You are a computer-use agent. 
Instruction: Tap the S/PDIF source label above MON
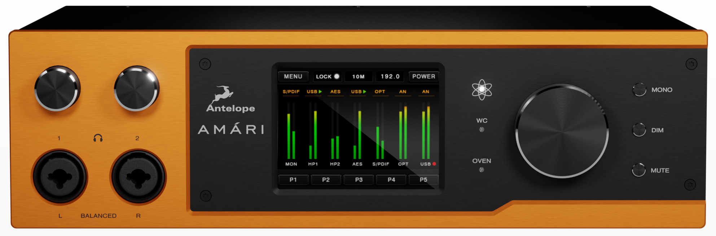coord(291,92)
